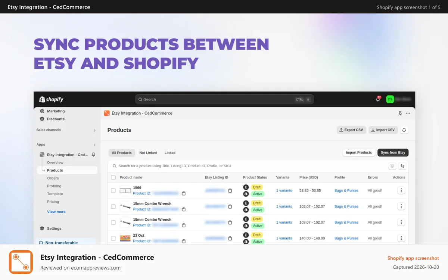448x280 pixels.
Task: Open Pricing in the sidebar
Action: pyautogui.click(x=53, y=202)
